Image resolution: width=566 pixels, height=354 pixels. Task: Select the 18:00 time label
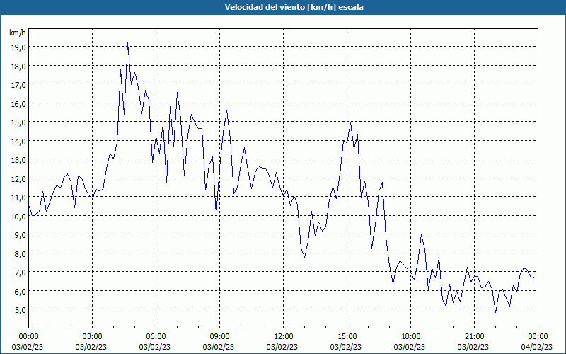[410, 337]
